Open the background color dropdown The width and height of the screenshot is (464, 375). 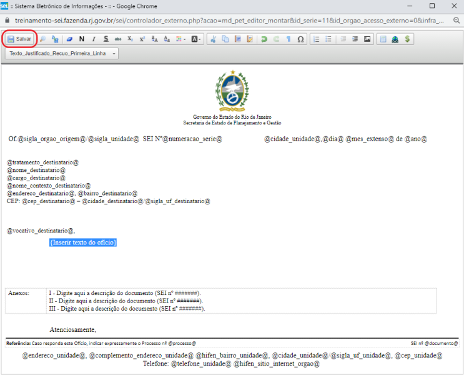(196, 39)
